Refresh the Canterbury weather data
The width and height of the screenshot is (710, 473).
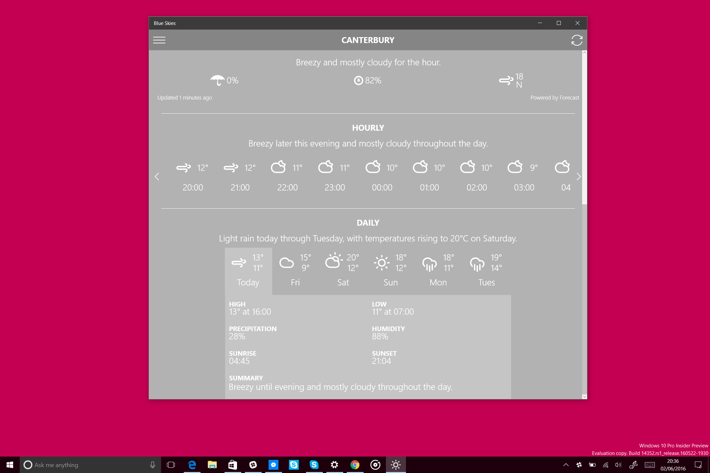coord(577,40)
